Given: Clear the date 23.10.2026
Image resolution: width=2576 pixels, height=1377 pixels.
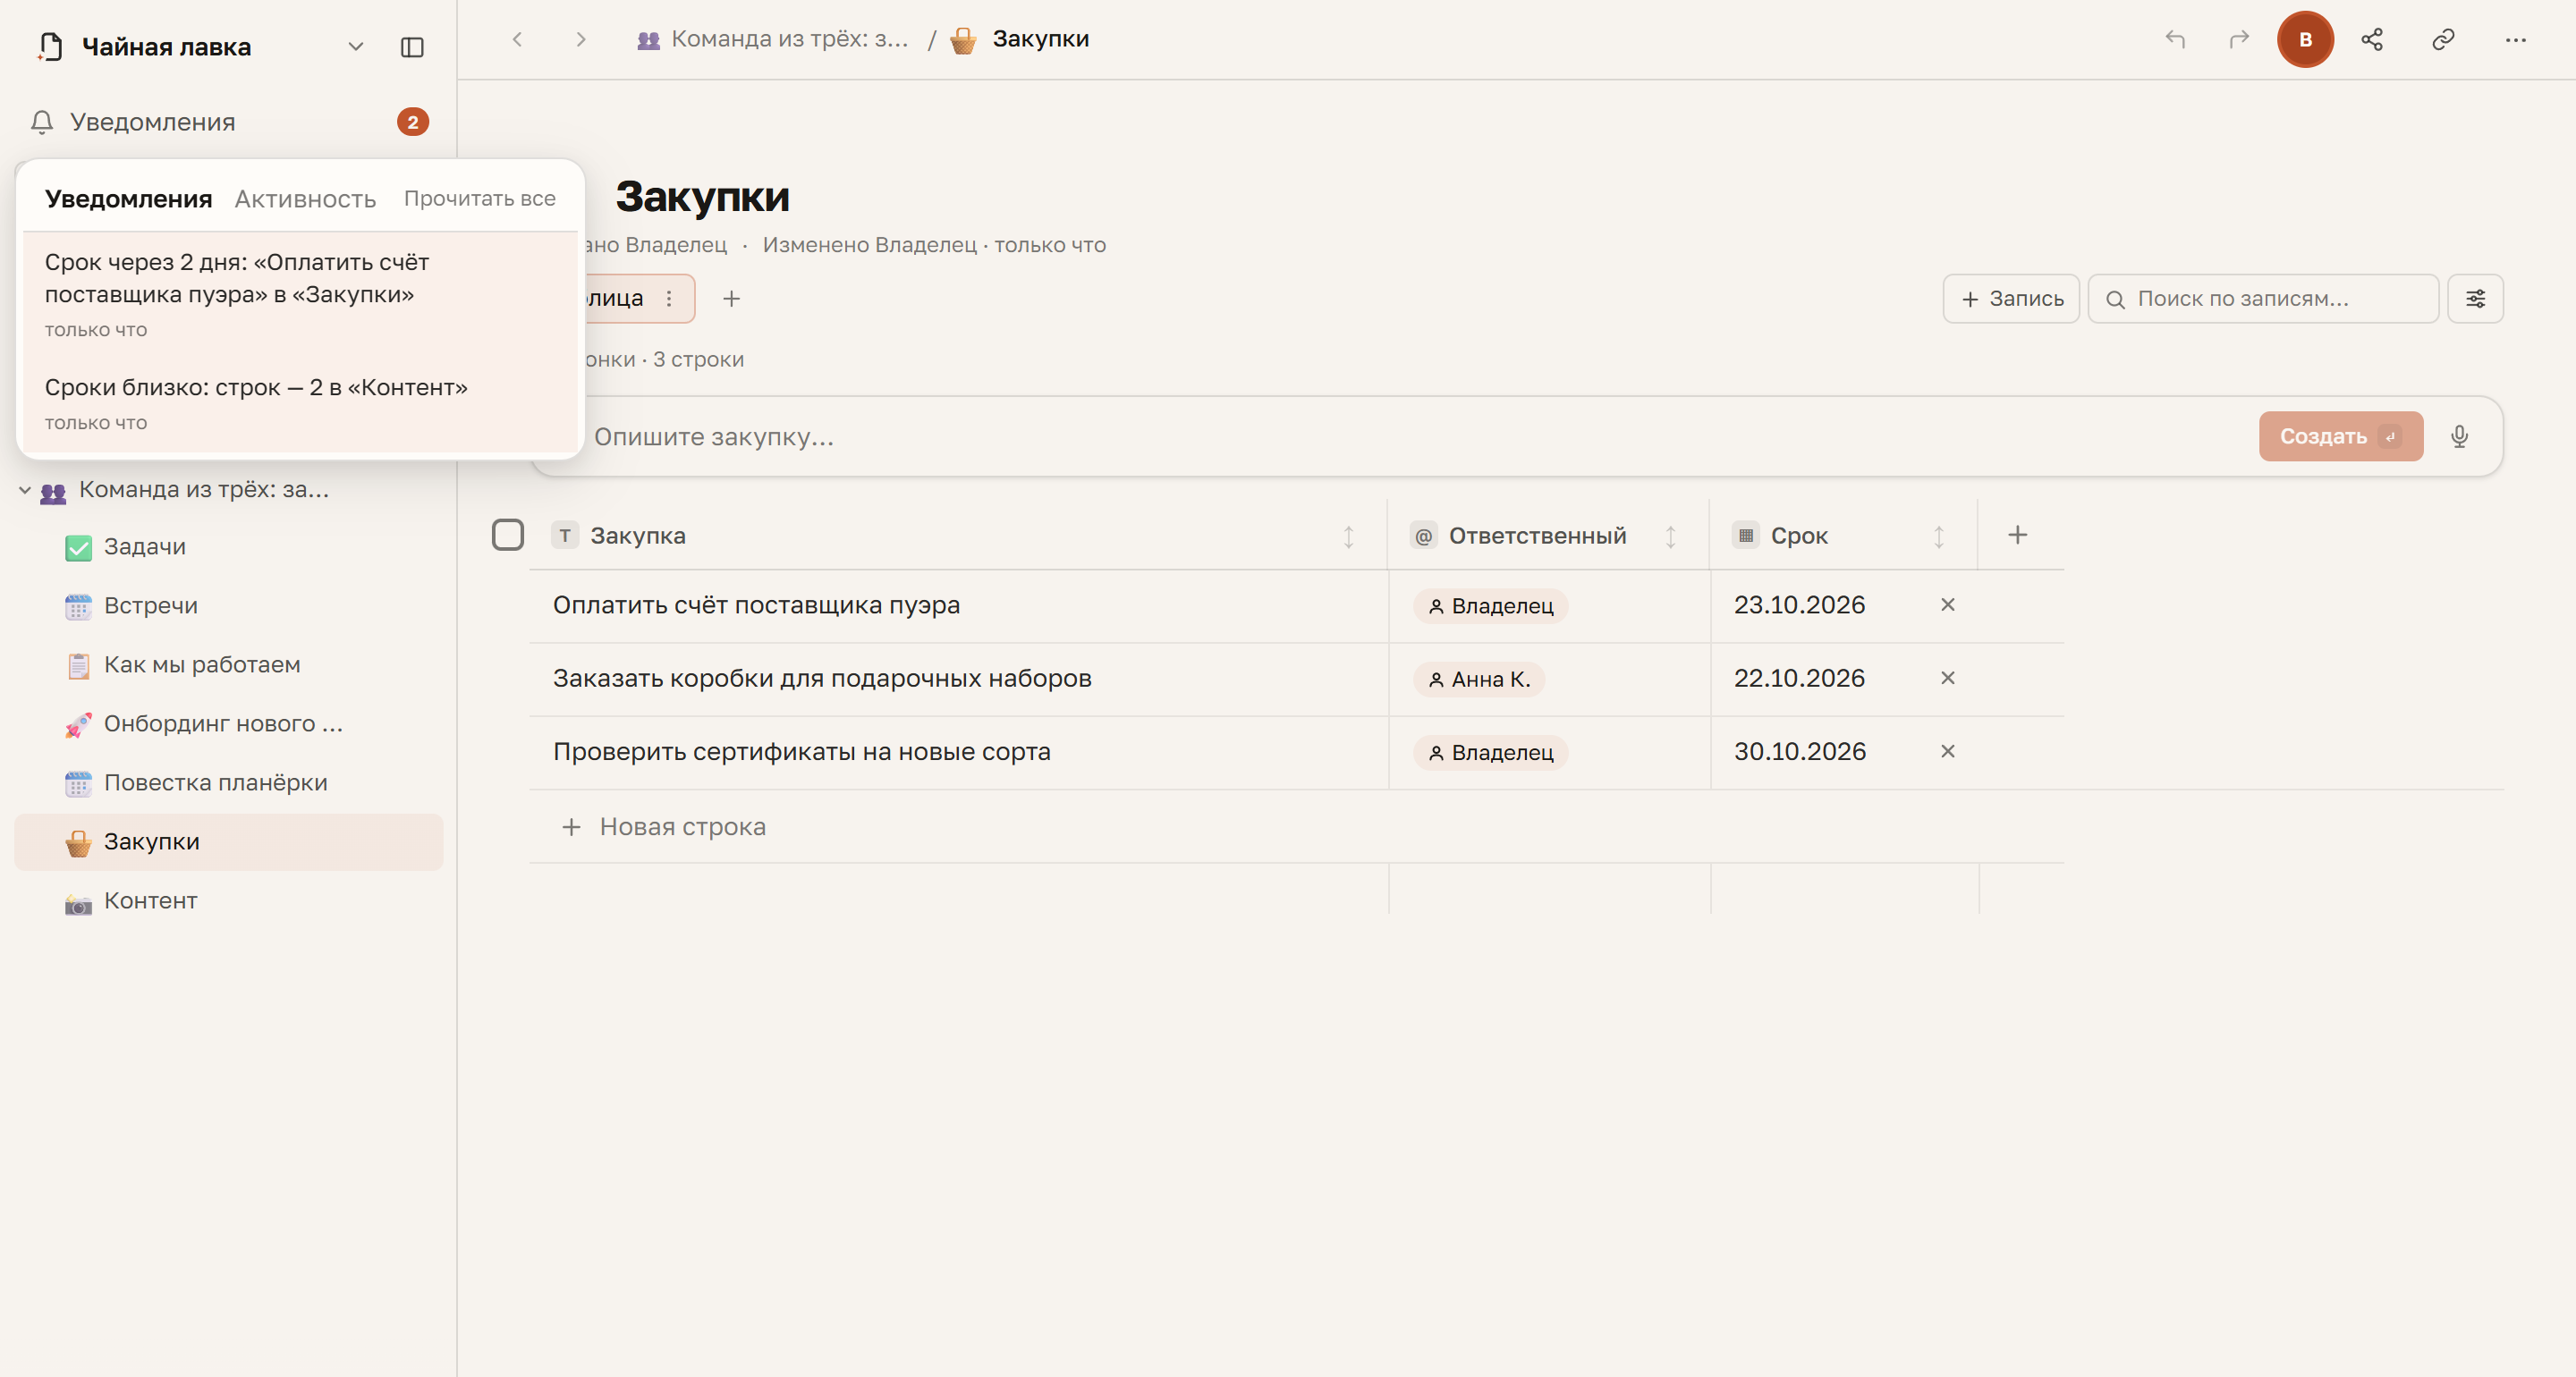Looking at the screenshot, I should [1947, 605].
